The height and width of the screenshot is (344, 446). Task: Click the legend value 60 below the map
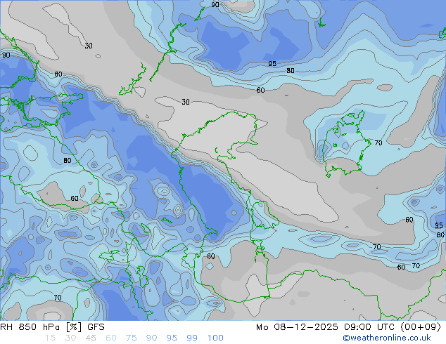111,338
